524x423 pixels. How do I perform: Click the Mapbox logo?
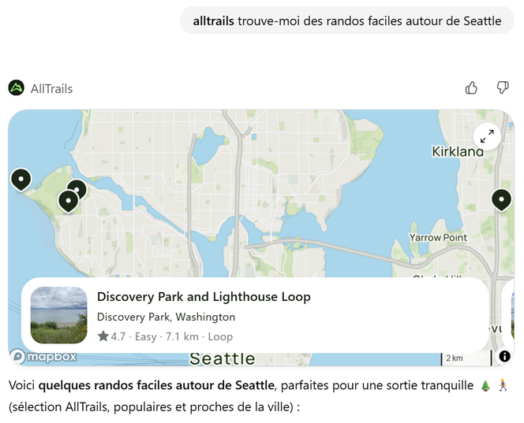[44, 357]
